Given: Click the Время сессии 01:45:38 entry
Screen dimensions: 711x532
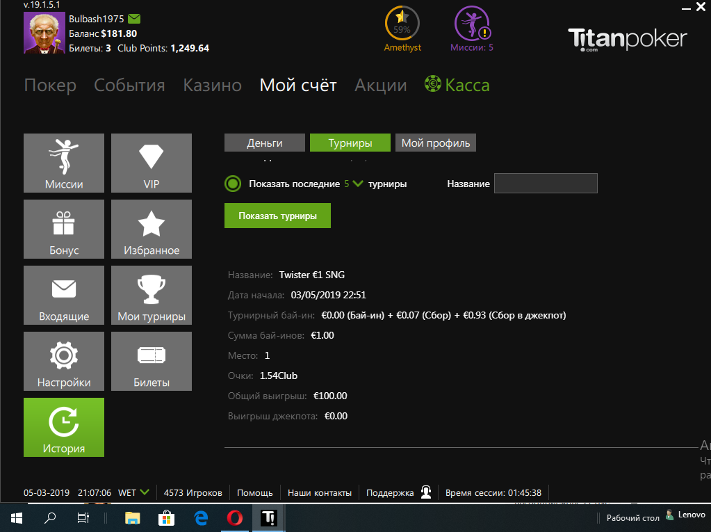Looking at the screenshot, I should click(x=493, y=492).
